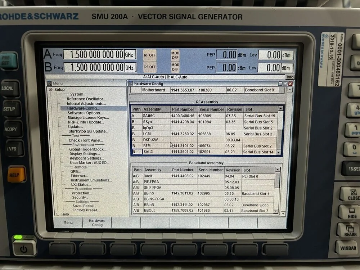Open Update... setup entry
The image size is (360, 270).
[76, 127]
